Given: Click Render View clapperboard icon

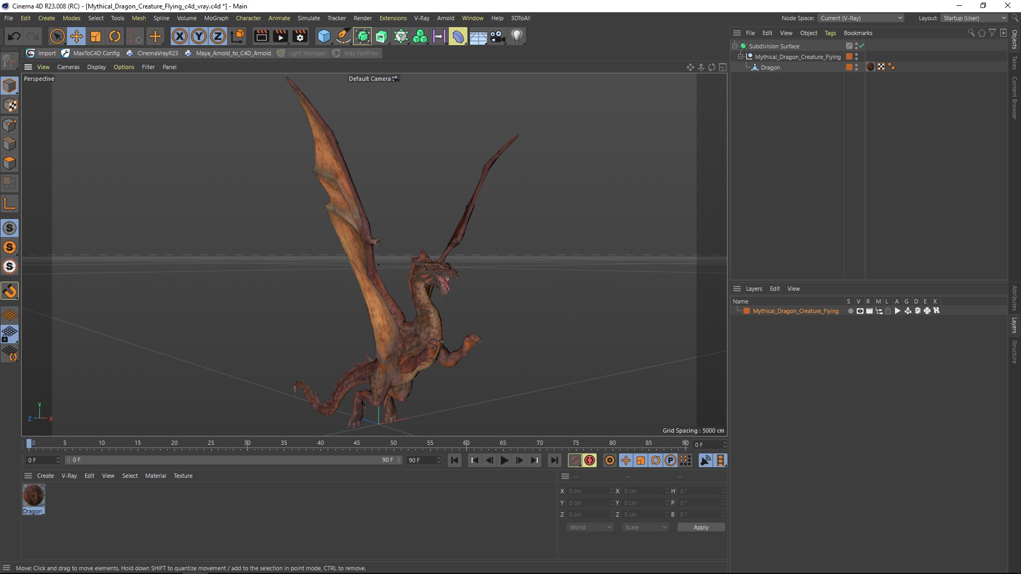Looking at the screenshot, I should pos(261,36).
